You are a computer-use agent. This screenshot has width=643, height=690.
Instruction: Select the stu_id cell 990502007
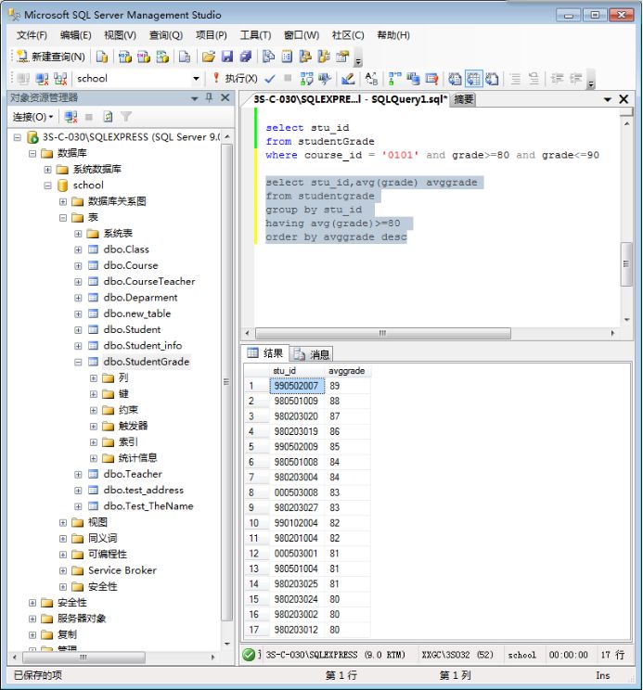click(297, 386)
